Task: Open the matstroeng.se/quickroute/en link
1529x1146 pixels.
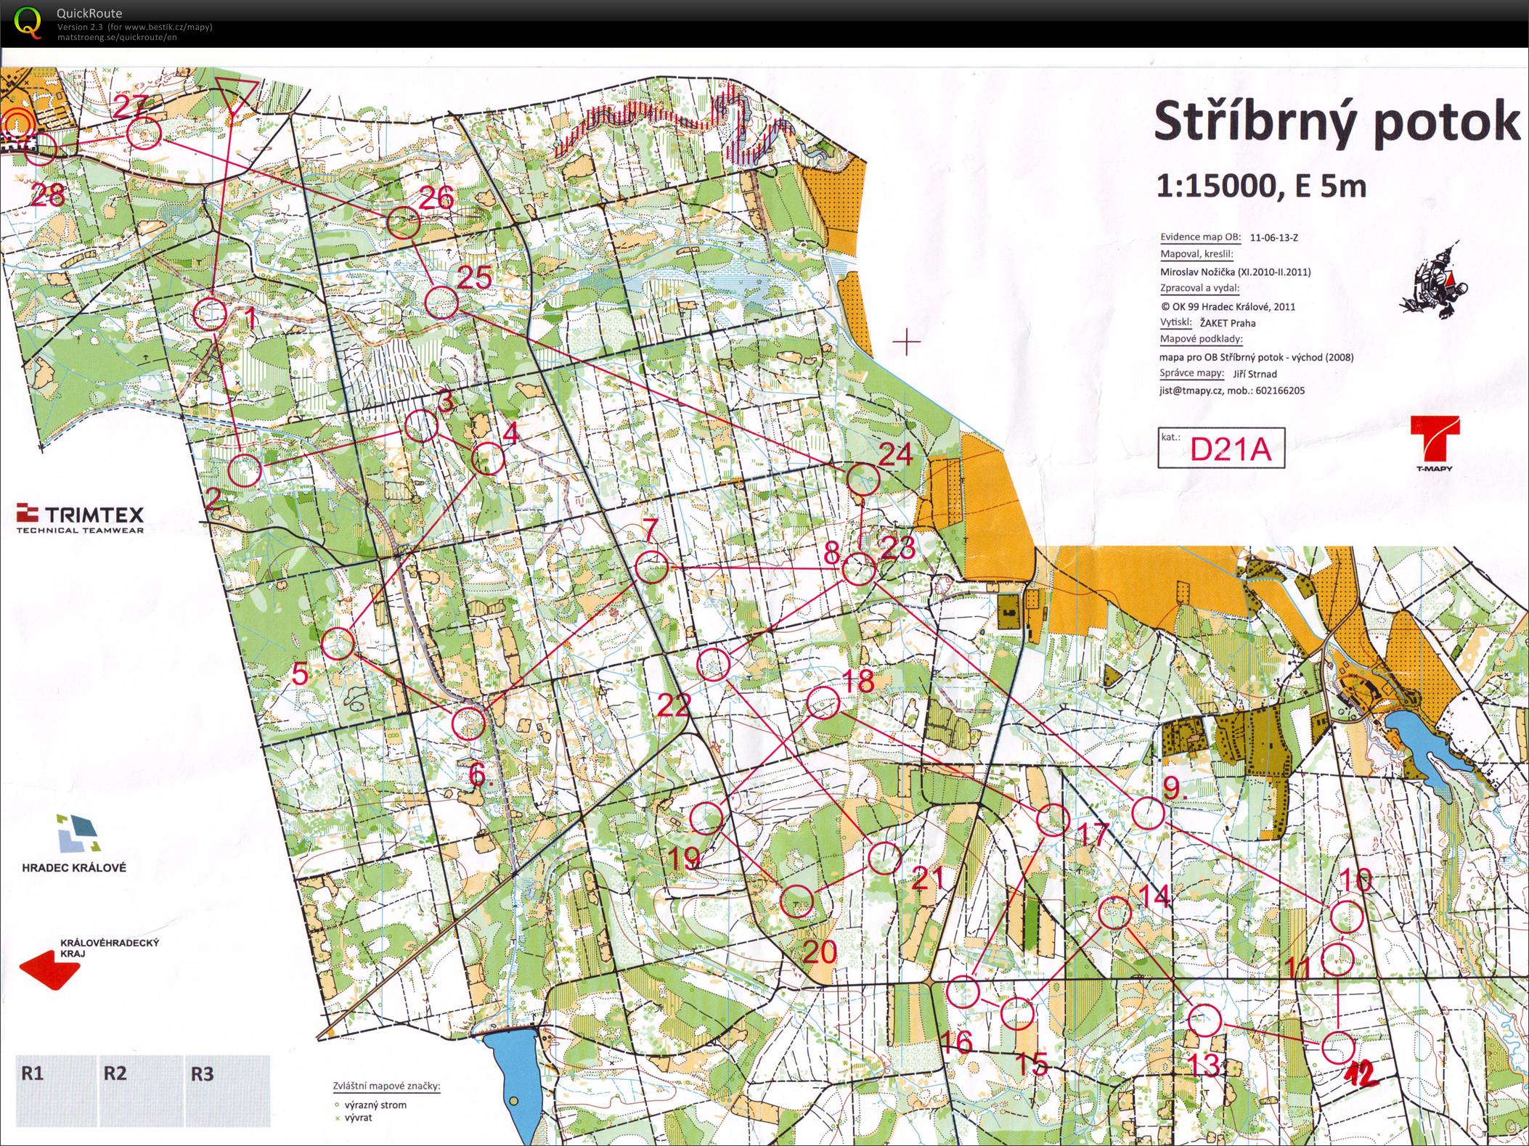Action: 117,37
